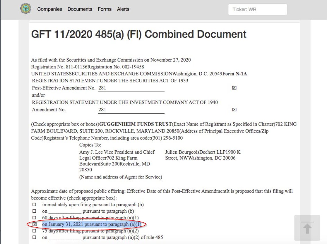Open the Companies menu
This screenshot has height=244, width=327.
(50, 9)
